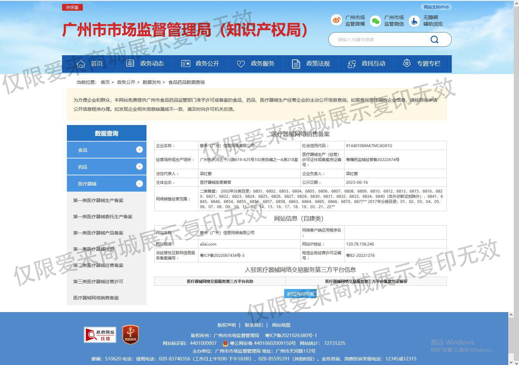Open the 版权声明 footer link
This screenshot has height=365, width=519.
coord(226,325)
